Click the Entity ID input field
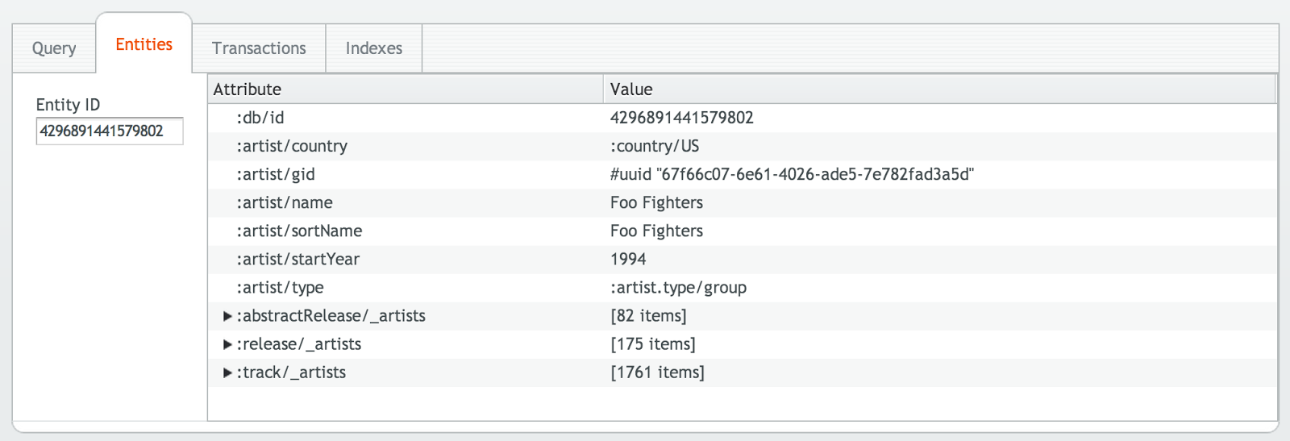 coord(110,131)
